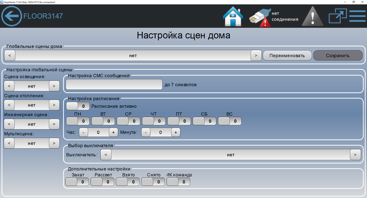This screenshot has height=198, width=367.
Task: Open the hamburger menu icon
Action: 357,16
